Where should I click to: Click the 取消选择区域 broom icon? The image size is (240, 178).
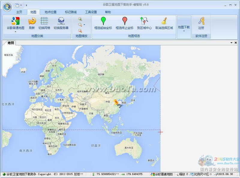point(164,21)
